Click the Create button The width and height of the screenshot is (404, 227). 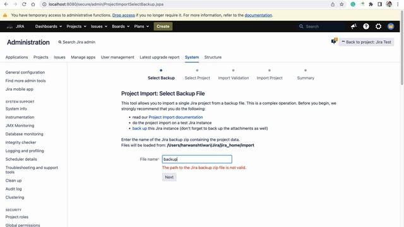click(x=163, y=26)
